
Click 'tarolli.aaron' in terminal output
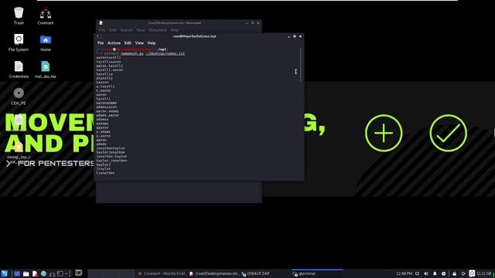[110, 70]
